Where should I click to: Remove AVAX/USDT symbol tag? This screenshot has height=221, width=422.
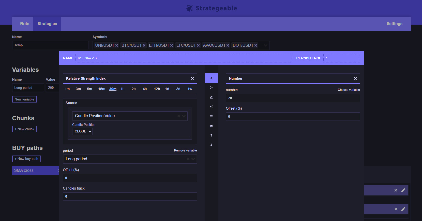(x=228, y=45)
